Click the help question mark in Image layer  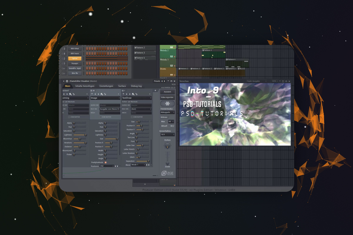pyautogui.click(x=92, y=94)
